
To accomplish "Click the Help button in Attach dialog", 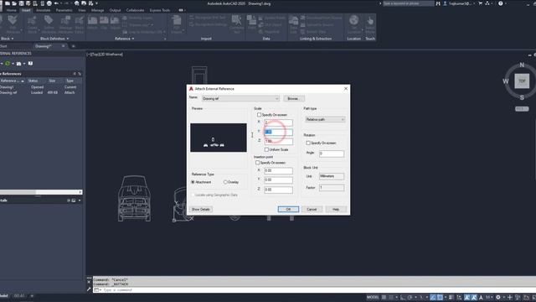I will [336, 209].
